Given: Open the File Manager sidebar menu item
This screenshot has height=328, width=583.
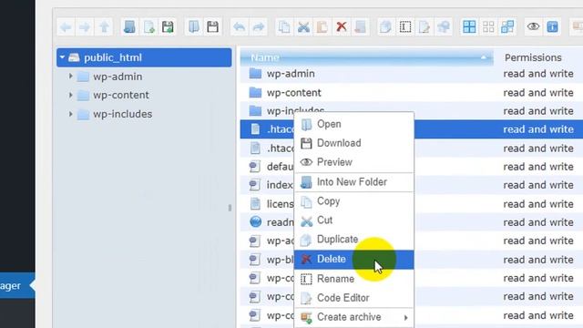Looking at the screenshot, I should pyautogui.click(x=16, y=285).
